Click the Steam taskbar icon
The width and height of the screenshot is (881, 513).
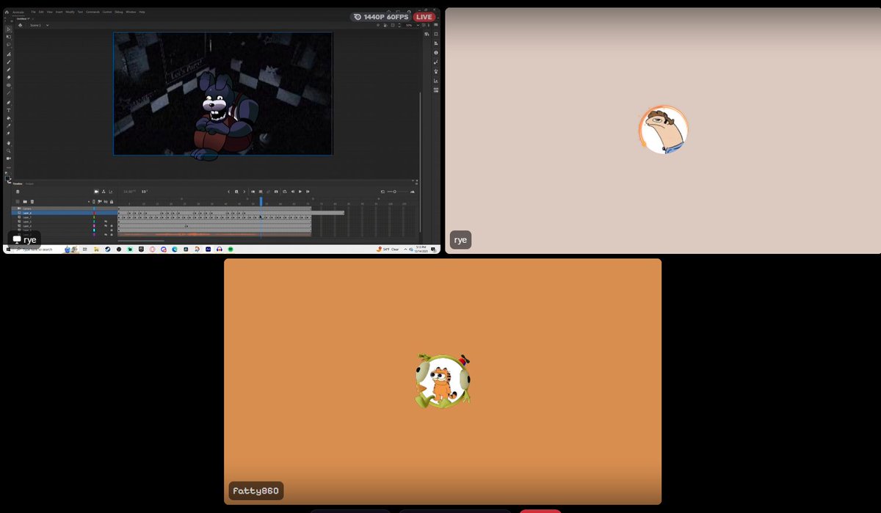click(107, 250)
